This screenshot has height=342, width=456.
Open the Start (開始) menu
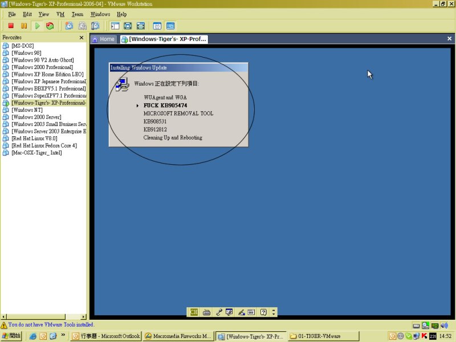click(11, 336)
